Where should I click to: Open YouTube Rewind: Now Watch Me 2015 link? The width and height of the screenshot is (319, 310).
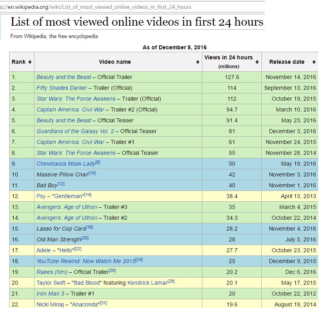pyautogui.click(x=86, y=261)
